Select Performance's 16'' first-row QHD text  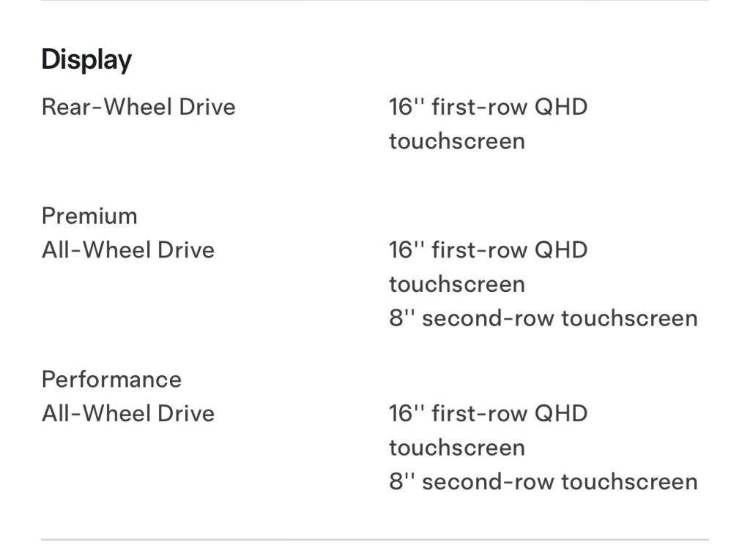click(x=488, y=413)
